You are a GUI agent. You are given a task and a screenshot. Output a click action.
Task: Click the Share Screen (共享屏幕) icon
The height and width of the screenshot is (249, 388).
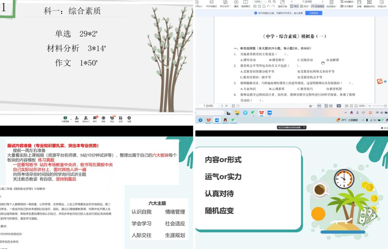click(x=65, y=118)
